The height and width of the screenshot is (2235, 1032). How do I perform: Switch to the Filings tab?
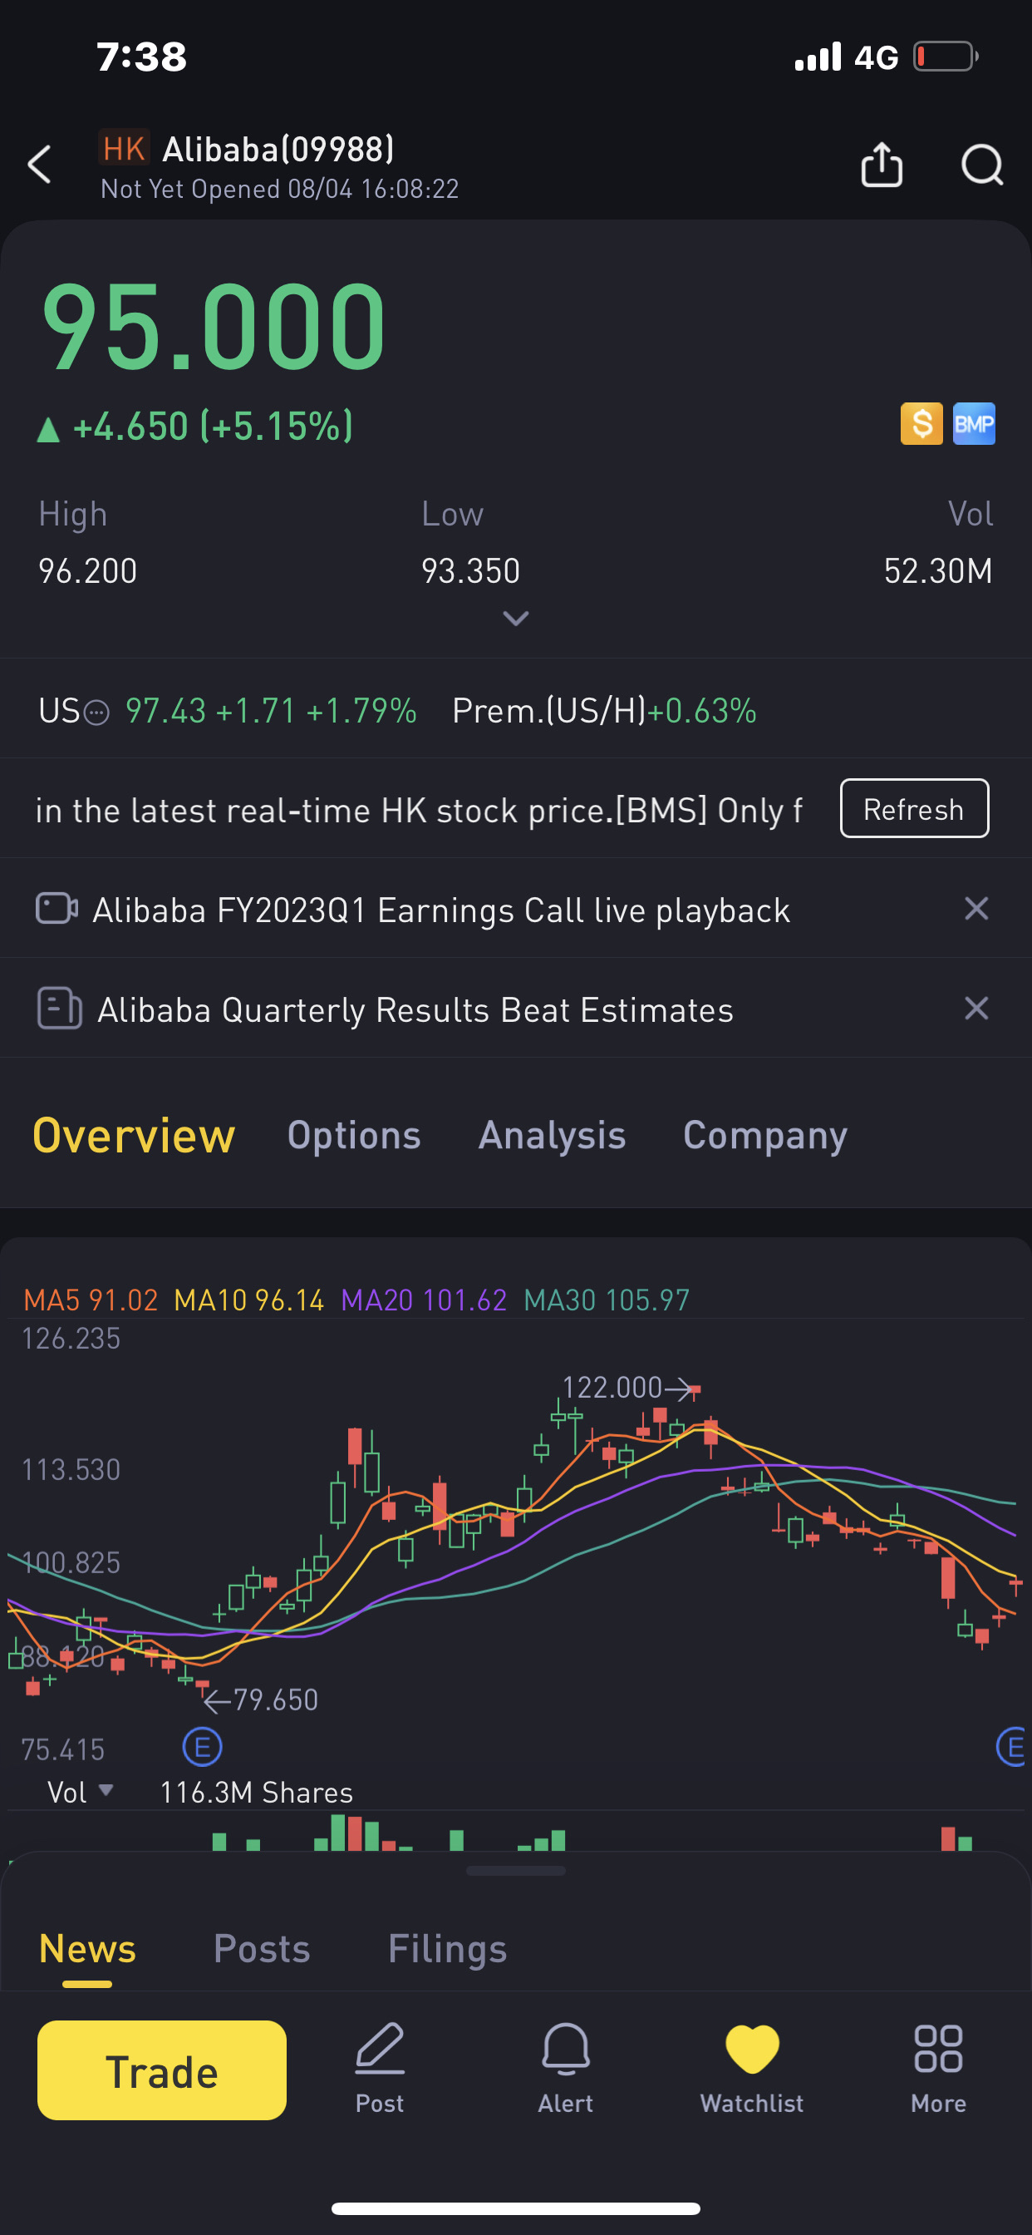(x=448, y=1949)
